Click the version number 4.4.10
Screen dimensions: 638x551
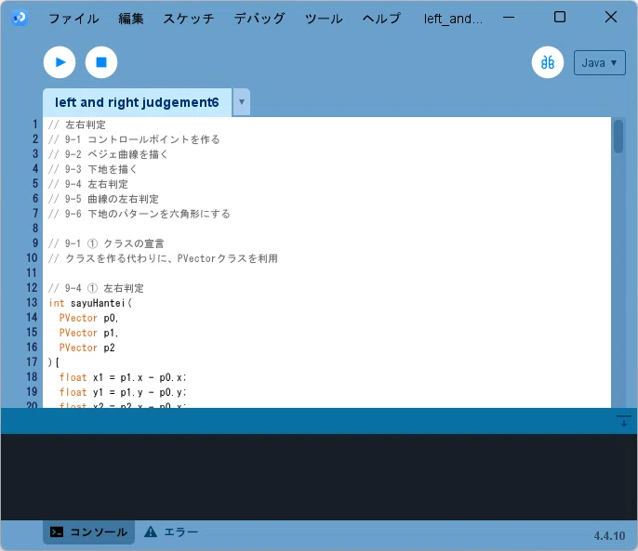609,535
